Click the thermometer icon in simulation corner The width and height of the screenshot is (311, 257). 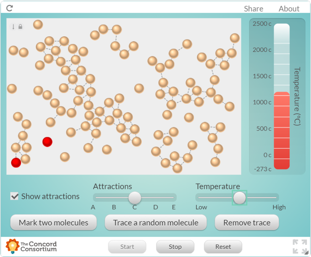[x=13, y=26]
